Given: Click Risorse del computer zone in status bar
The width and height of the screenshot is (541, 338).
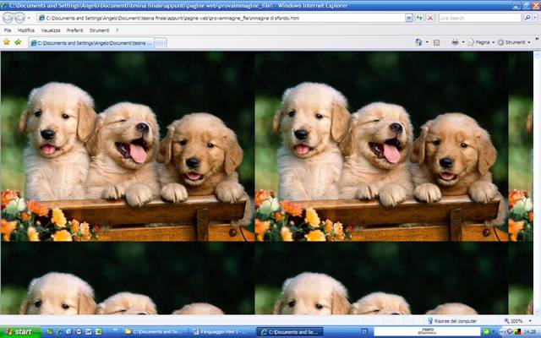Looking at the screenshot, I should point(452,321).
